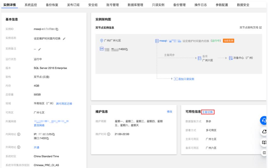The width and height of the screenshot is (268, 168).
Task: Copy the private network IP address
Action: click(x=53, y=135)
